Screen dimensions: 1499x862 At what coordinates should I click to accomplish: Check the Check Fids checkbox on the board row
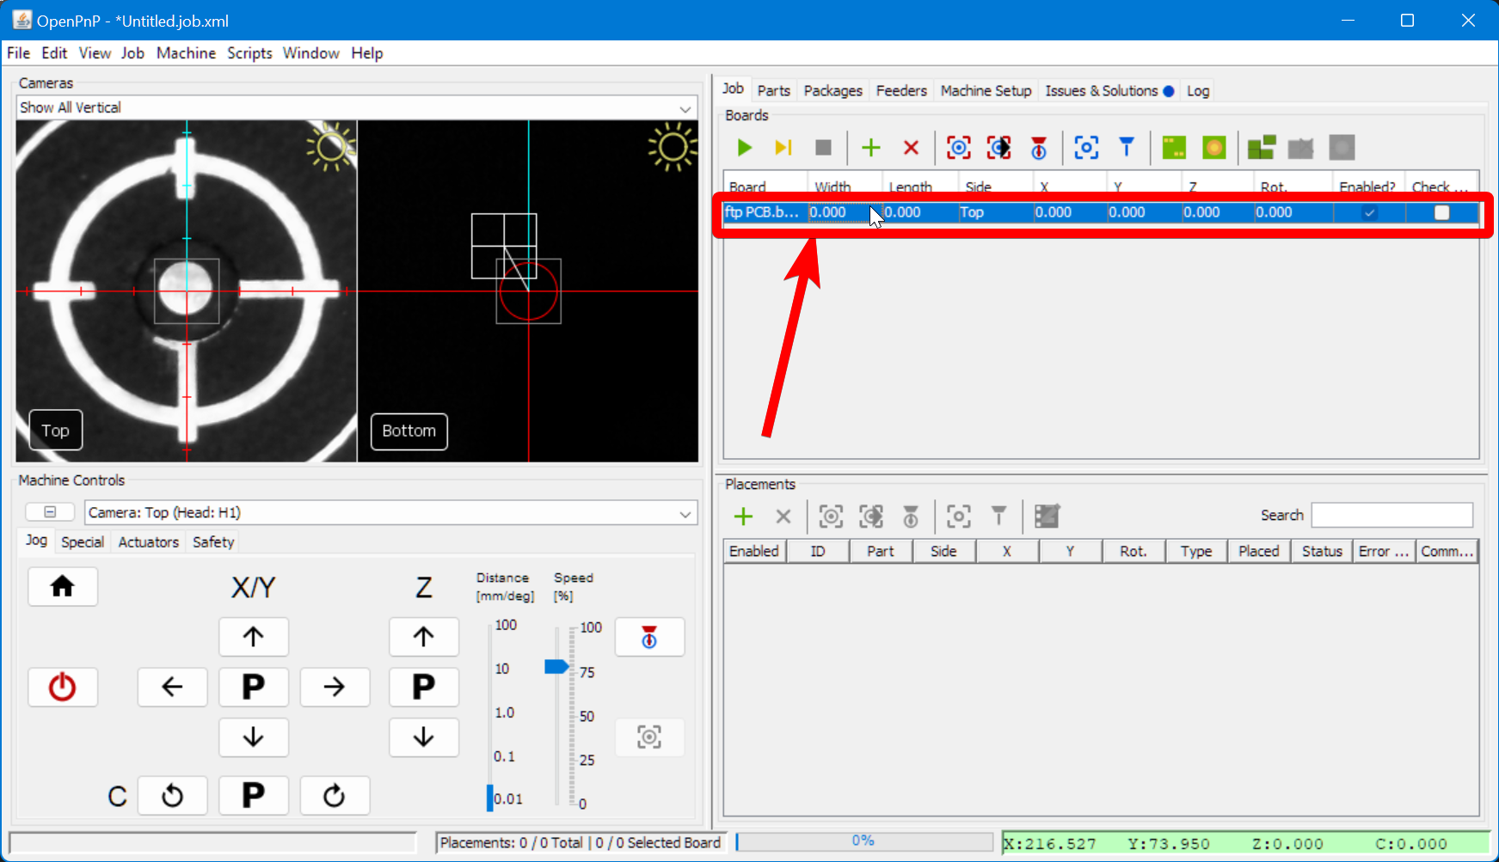click(x=1441, y=212)
